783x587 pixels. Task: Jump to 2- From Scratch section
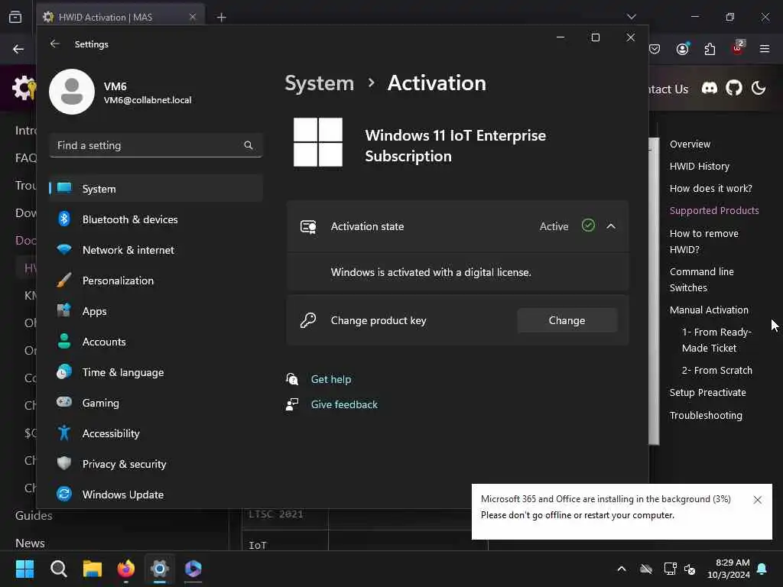pyautogui.click(x=716, y=371)
